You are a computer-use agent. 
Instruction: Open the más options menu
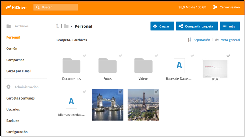tap(230, 26)
